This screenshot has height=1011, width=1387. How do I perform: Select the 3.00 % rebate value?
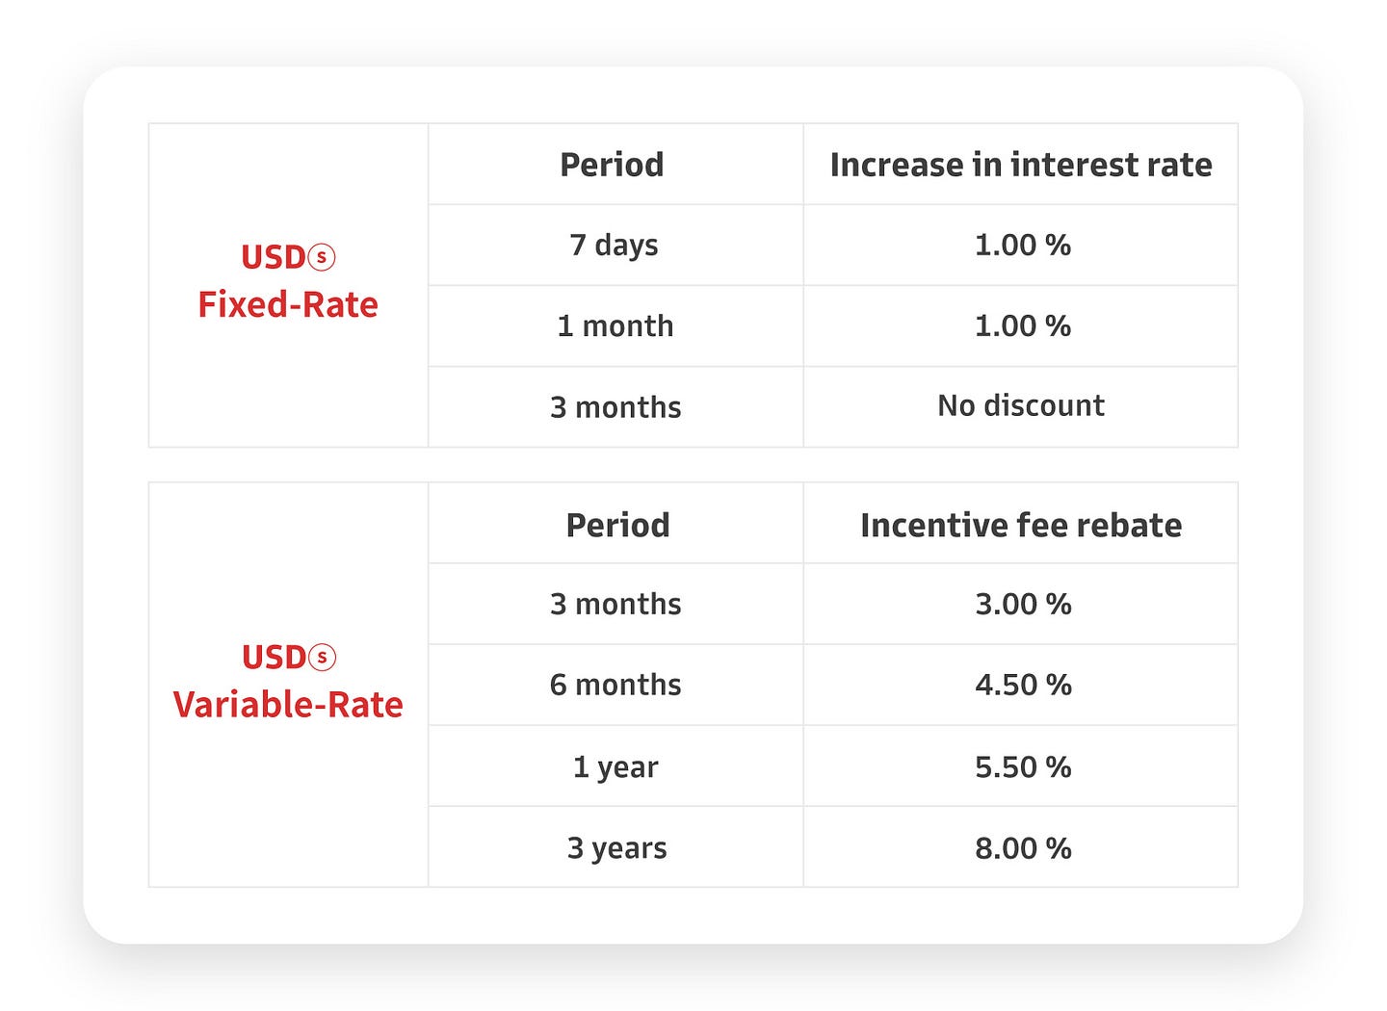(1023, 605)
